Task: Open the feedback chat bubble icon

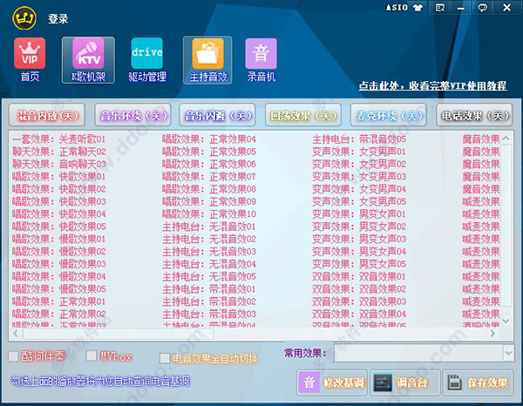Action: [482, 7]
